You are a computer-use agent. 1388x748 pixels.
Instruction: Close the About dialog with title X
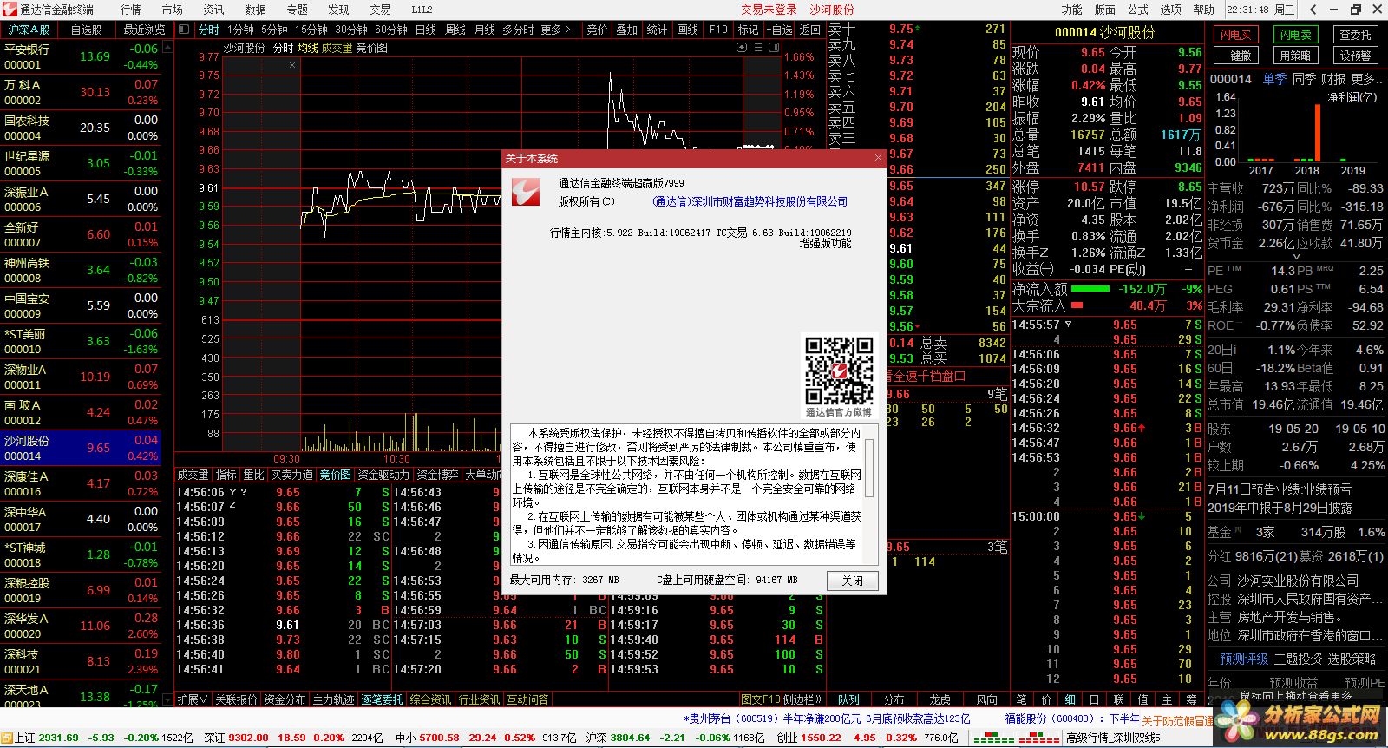tap(877, 158)
